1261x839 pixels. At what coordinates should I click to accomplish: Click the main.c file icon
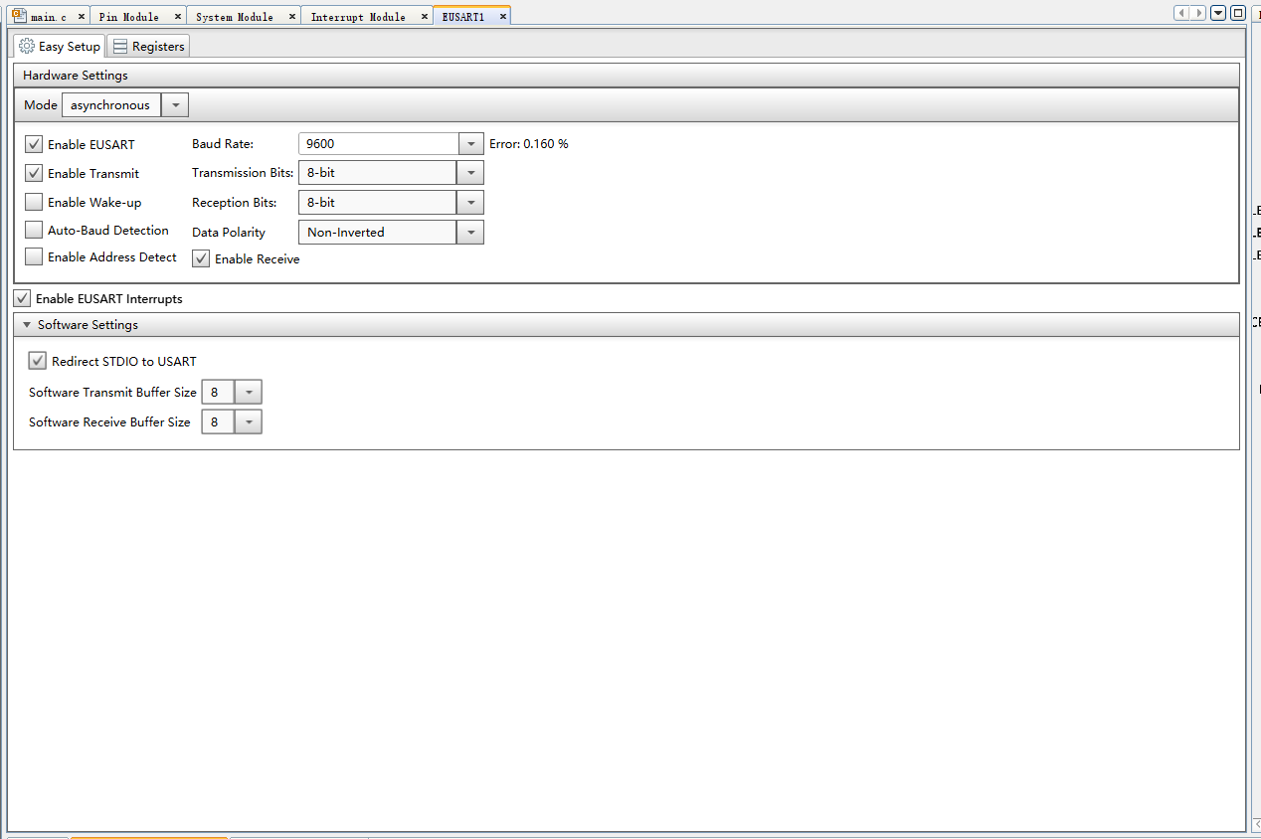pyautogui.click(x=19, y=16)
